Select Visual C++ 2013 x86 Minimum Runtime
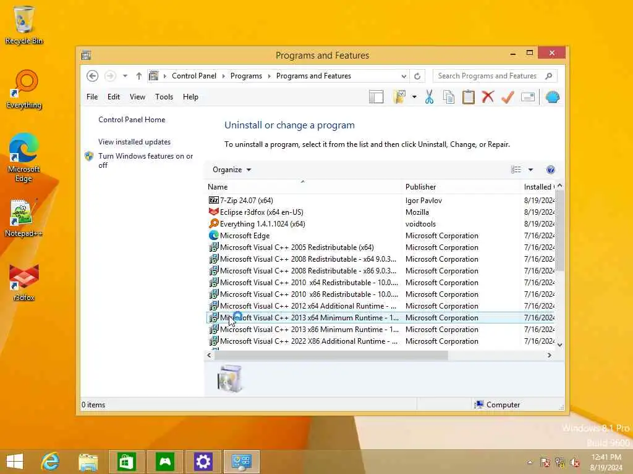Image resolution: width=633 pixels, height=474 pixels. pos(381,330)
